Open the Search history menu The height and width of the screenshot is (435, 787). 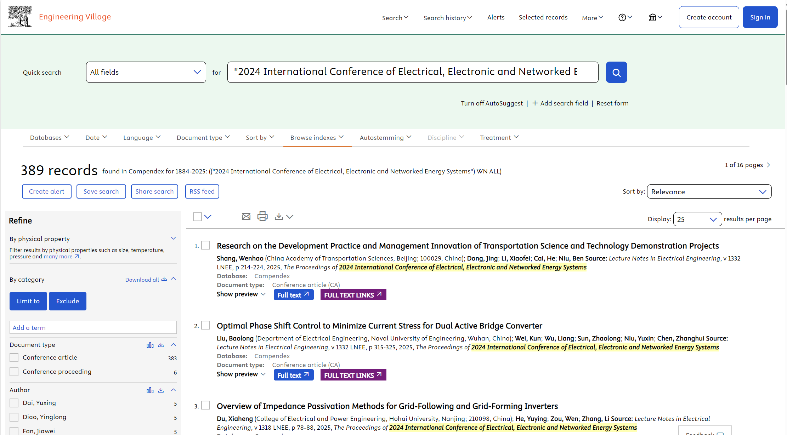(x=448, y=18)
